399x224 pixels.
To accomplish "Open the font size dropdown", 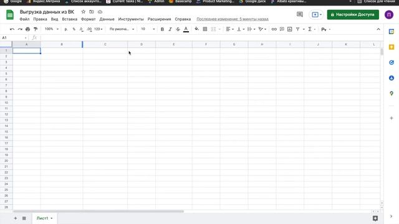I will 148,29.
